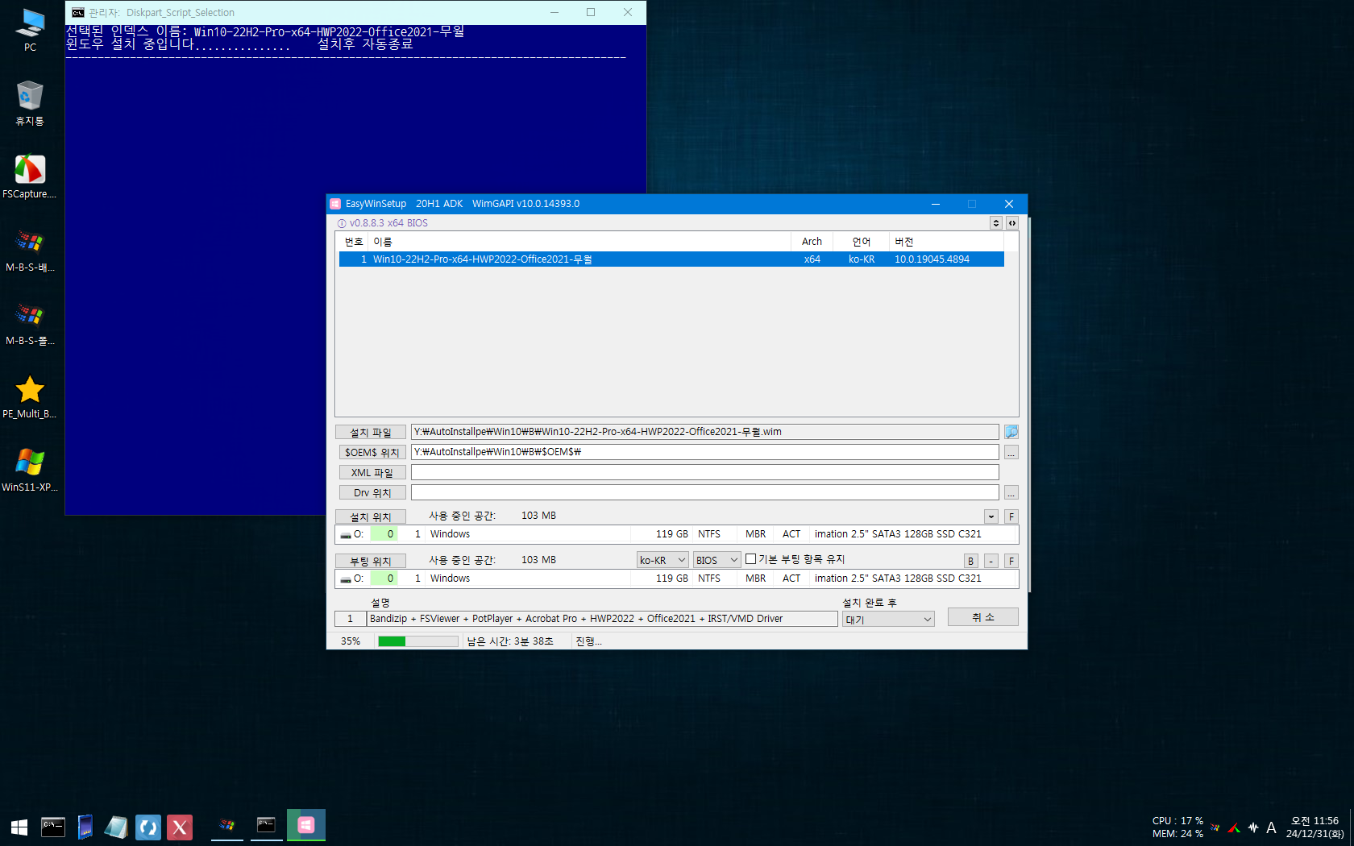Open Notepad from the taskbar
This screenshot has height=846, width=1354.
pos(116,827)
